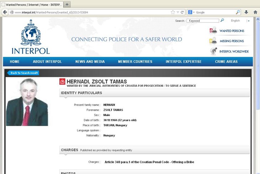Image resolution: width=260 pixels, height=174 pixels.
Task: Go to browser home page icon
Action: click(x=255, y=12)
